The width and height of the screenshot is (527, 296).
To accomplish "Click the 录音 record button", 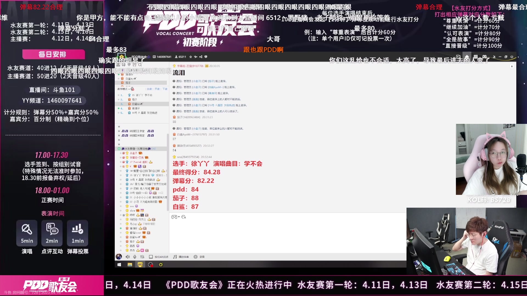I will tap(199, 257).
